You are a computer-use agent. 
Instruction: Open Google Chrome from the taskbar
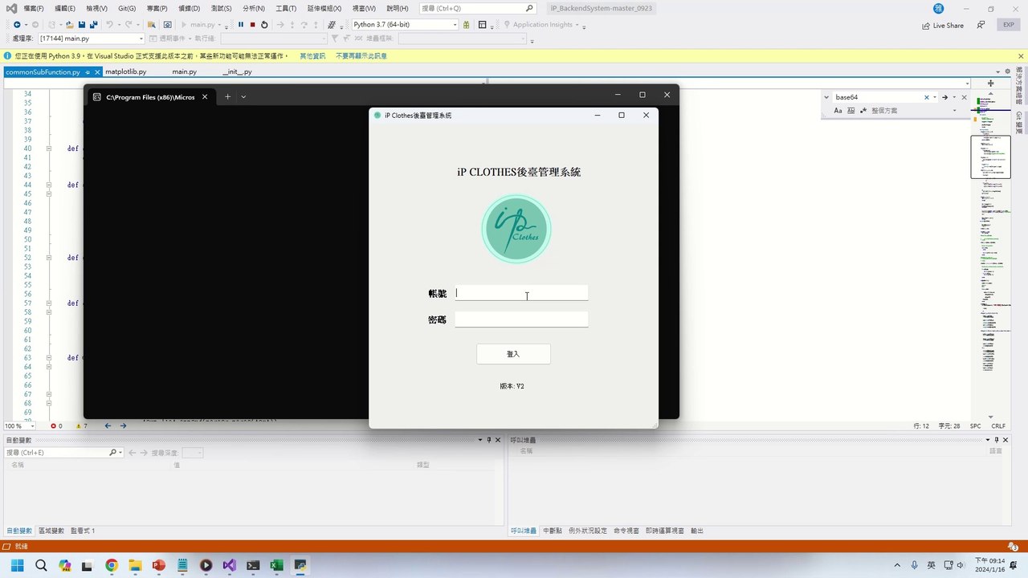(112, 565)
